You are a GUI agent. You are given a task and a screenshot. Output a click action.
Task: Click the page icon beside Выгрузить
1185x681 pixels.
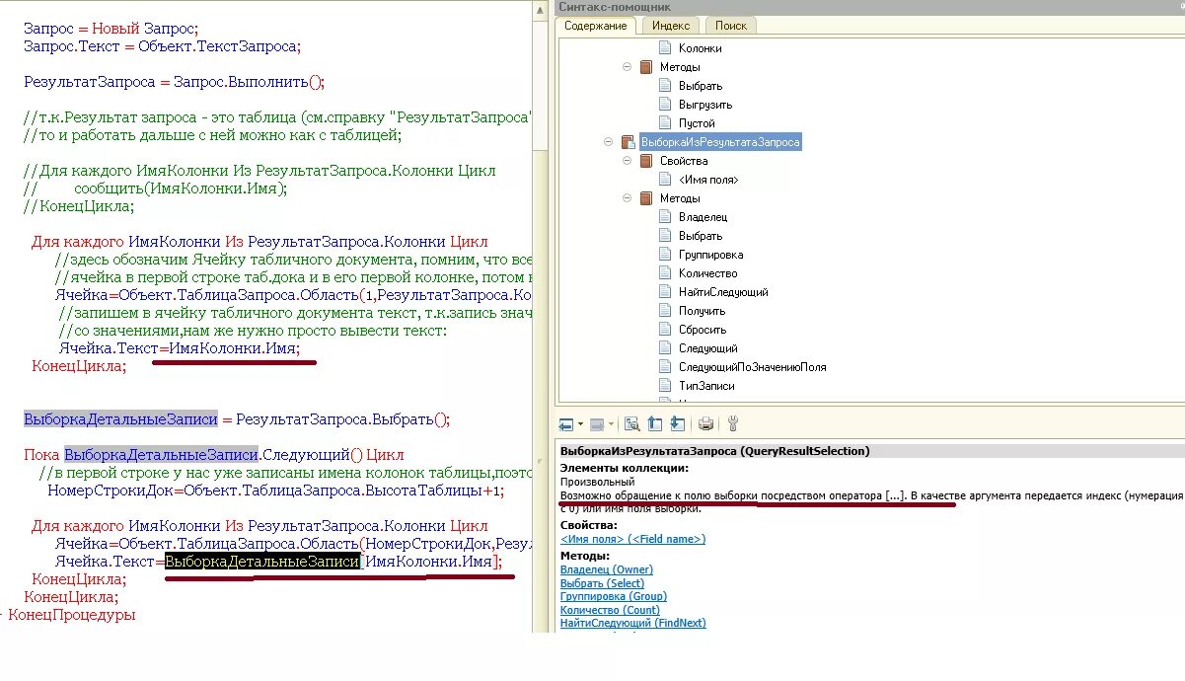click(665, 104)
